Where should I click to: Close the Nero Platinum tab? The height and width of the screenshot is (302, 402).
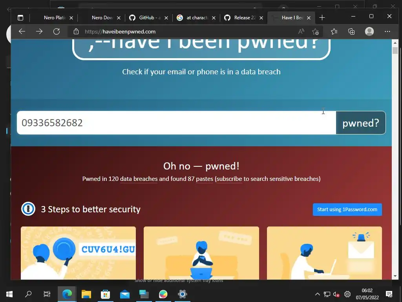coord(71,18)
